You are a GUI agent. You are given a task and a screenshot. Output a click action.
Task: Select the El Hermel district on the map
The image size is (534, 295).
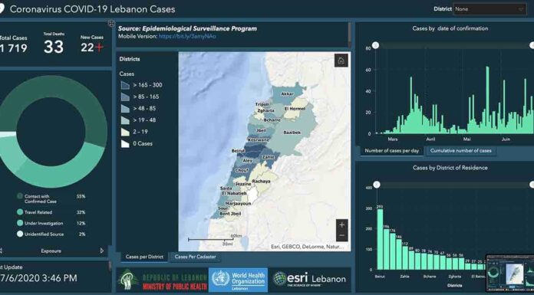[295, 109]
